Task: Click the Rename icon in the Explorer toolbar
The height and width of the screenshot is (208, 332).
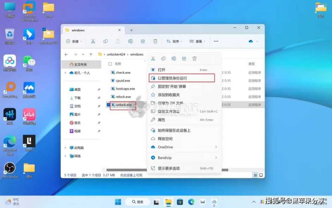Action: click(x=130, y=41)
